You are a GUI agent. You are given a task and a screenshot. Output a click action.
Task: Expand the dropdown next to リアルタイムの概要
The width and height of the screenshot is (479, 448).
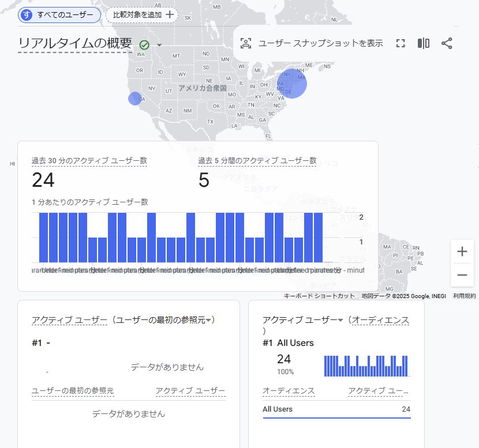click(x=159, y=46)
